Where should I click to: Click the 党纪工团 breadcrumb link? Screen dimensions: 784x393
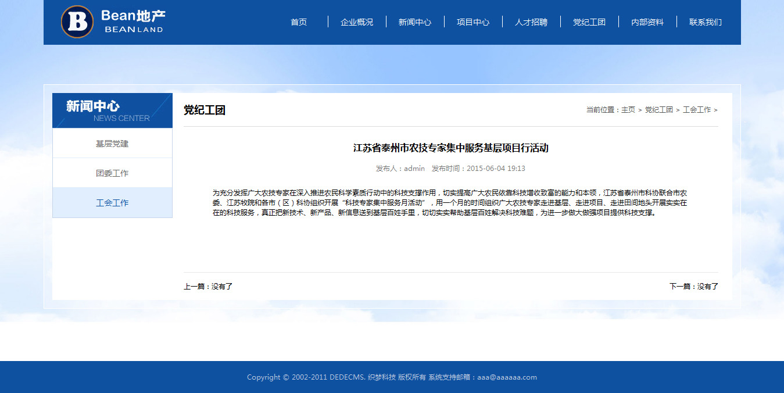(x=658, y=110)
